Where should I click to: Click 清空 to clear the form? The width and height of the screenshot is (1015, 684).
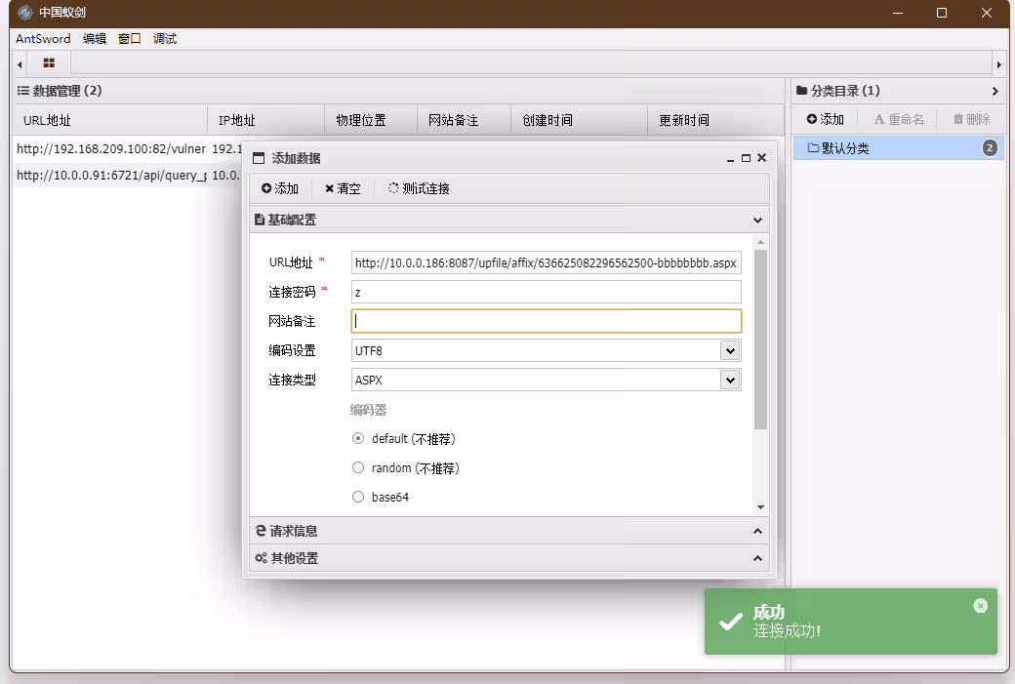point(343,189)
